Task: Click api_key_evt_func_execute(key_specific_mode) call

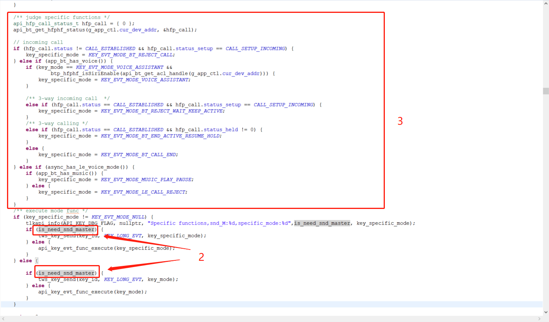Action: [105, 248]
